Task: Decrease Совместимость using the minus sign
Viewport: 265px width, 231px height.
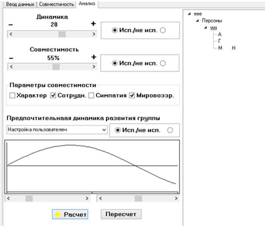Action: (x=11, y=58)
